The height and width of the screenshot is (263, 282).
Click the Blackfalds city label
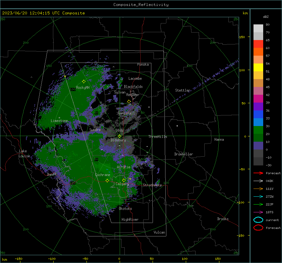tap(133, 87)
